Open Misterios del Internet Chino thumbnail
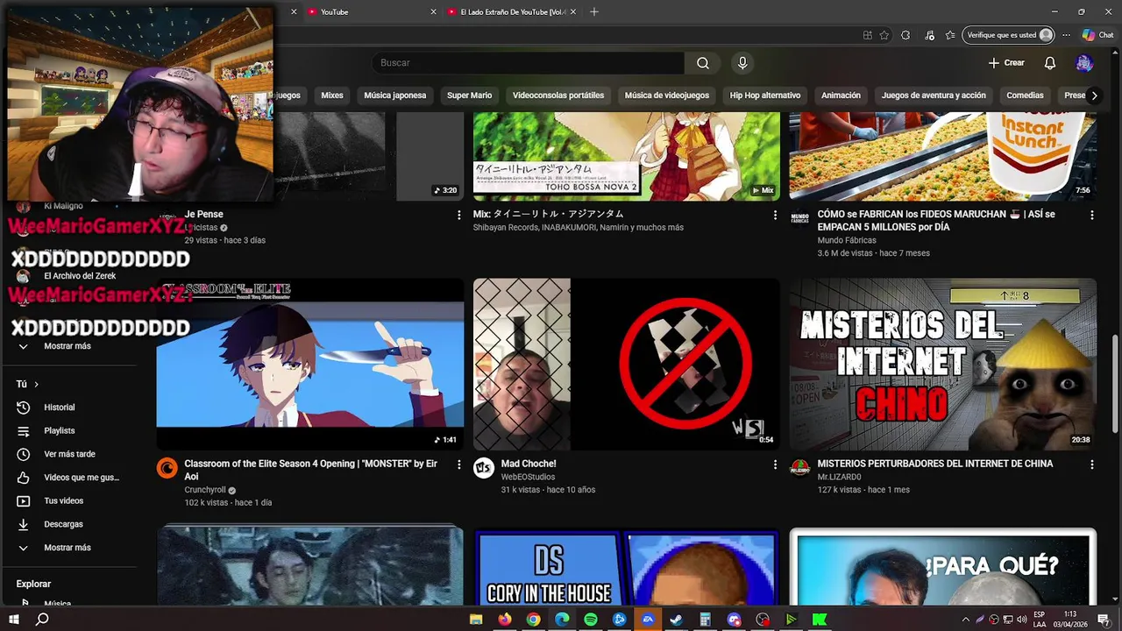Image resolution: width=1122 pixels, height=631 pixels. coord(943,365)
